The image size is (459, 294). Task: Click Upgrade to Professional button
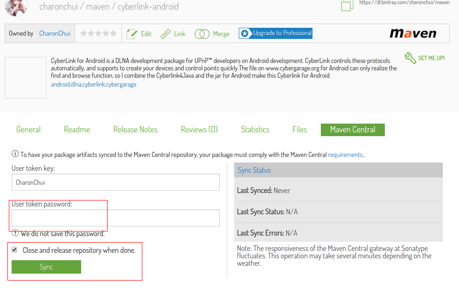point(275,33)
